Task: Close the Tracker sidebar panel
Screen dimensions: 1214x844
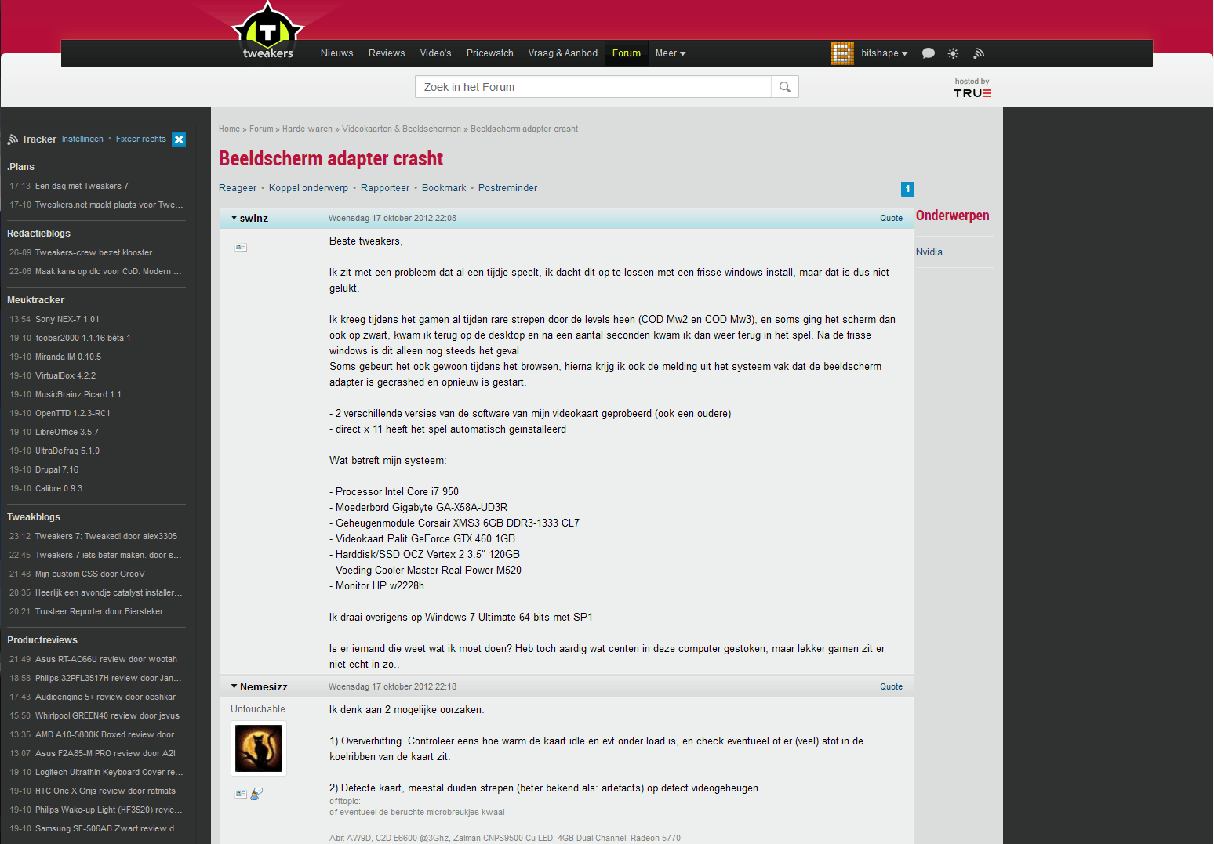Action: point(179,139)
